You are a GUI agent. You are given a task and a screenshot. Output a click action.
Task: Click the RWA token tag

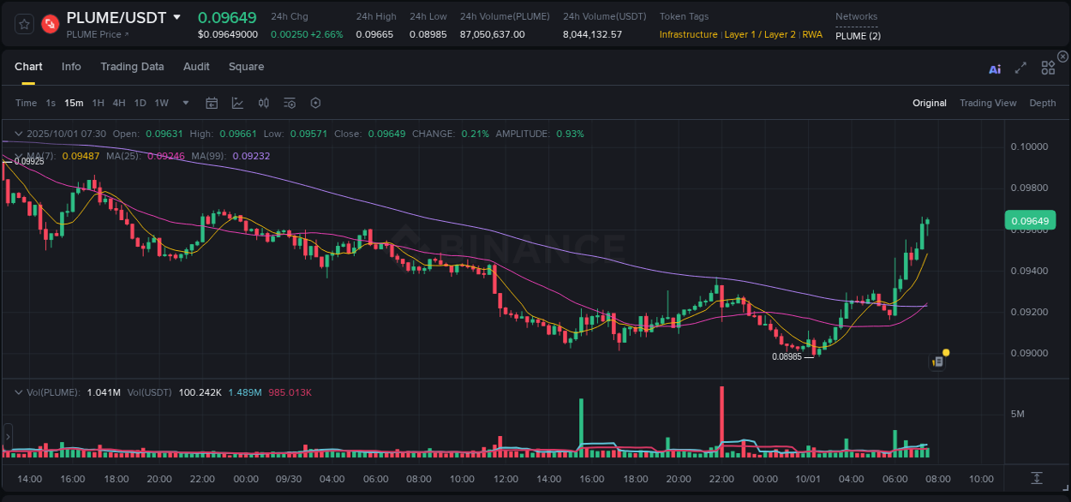tap(812, 35)
